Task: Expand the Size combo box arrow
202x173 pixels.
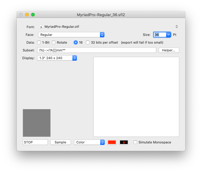Action: pos(168,35)
